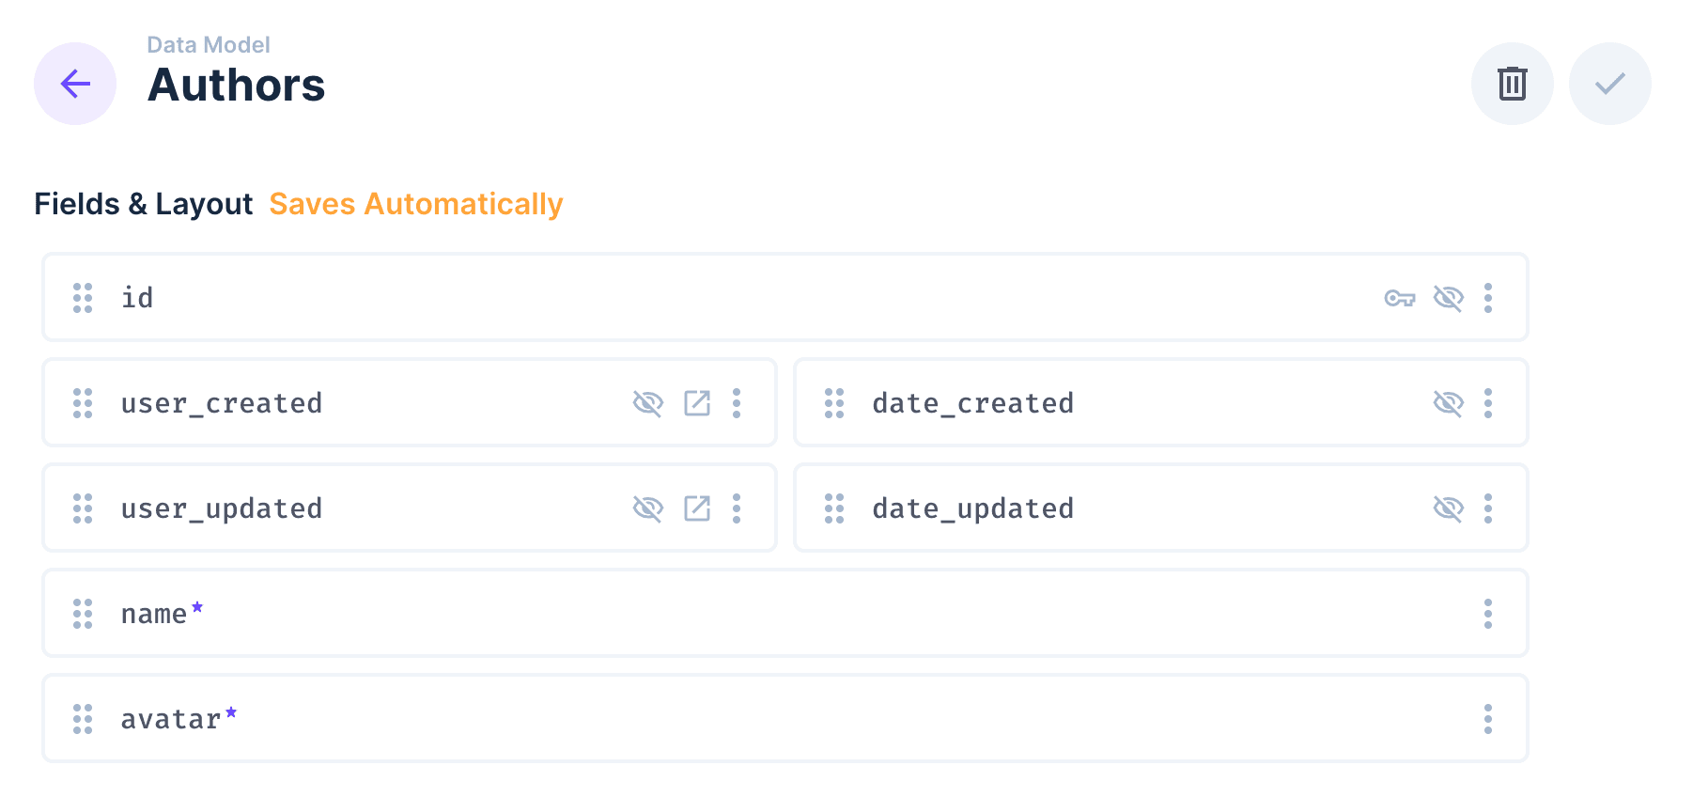Open the user_created relational link icon

tap(697, 403)
